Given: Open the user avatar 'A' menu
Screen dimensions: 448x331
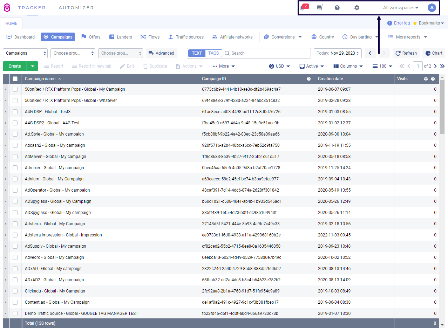Looking at the screenshot, I should pyautogui.click(x=432, y=8).
